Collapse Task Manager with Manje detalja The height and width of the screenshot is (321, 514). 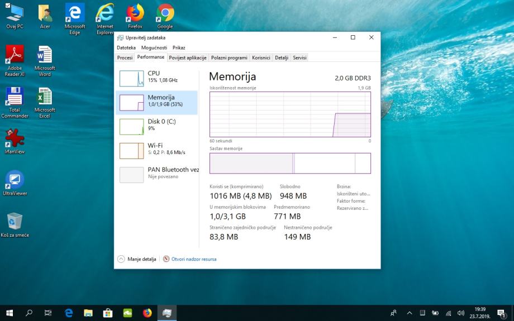[137, 259]
